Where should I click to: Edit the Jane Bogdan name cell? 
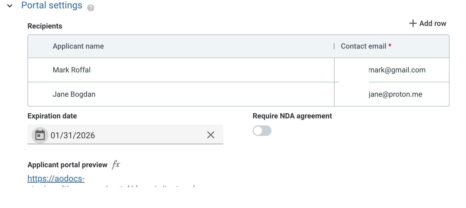click(x=181, y=94)
